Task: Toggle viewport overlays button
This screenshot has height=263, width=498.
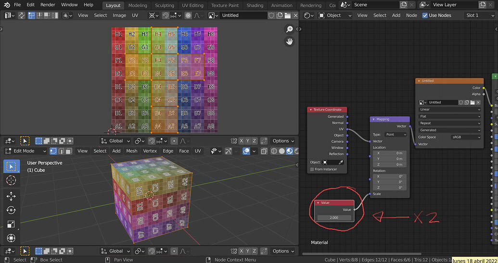Action: pos(246,151)
